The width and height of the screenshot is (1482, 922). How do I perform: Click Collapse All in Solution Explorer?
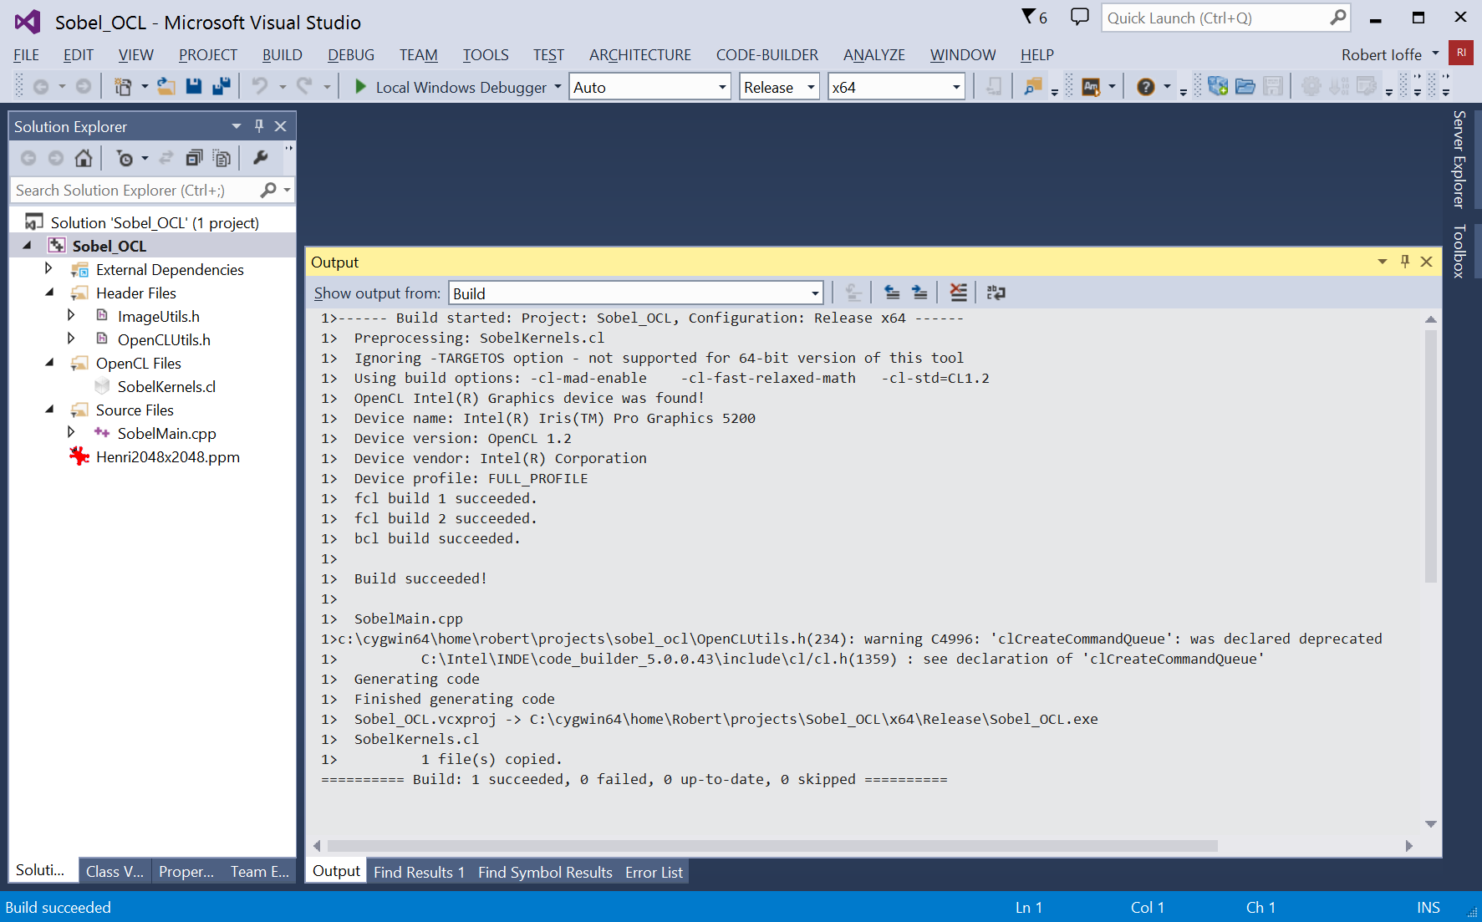click(x=194, y=158)
